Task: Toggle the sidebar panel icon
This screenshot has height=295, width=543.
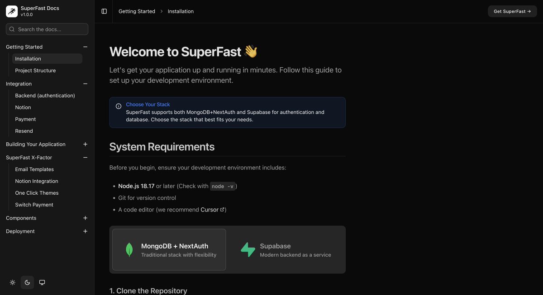Action: [x=104, y=11]
